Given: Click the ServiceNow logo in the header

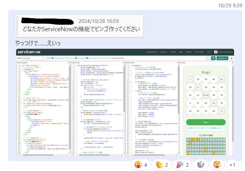Looking at the screenshot, I should (29, 52).
